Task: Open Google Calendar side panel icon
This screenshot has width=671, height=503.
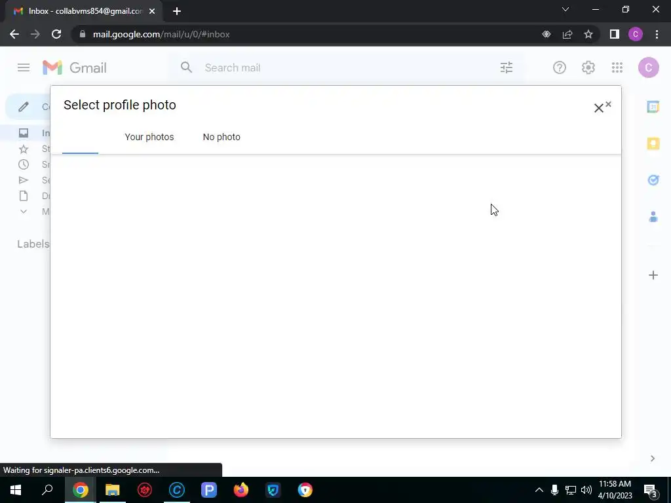Action: click(x=653, y=107)
